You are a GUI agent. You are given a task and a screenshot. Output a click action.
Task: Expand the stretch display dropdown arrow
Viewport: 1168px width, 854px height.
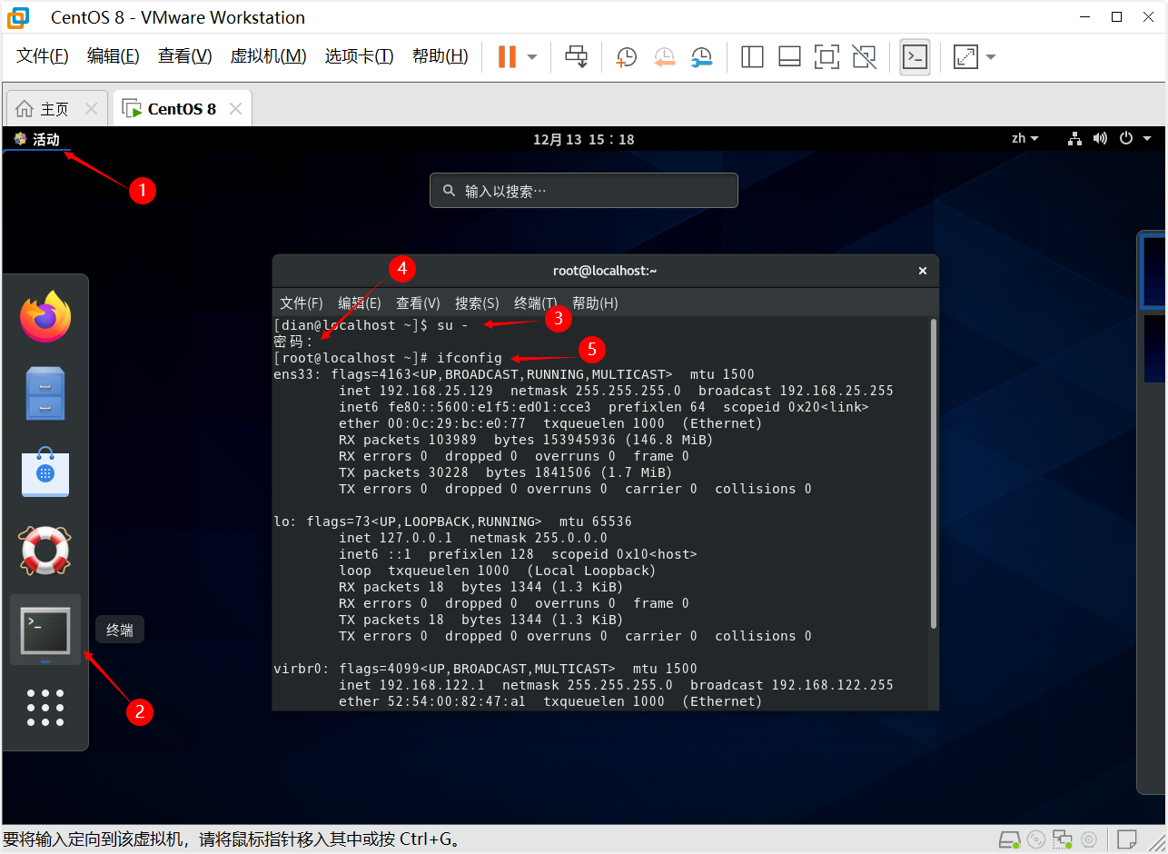[991, 56]
